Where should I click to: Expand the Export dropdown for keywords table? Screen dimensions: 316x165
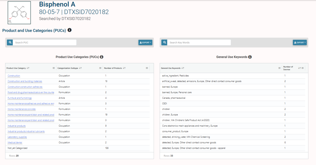click(300, 42)
